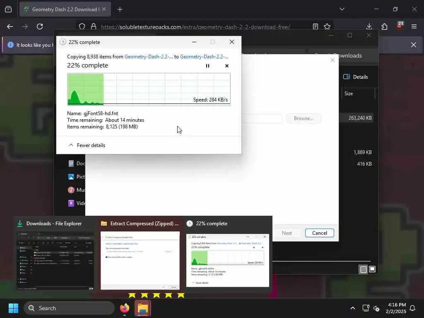The width and height of the screenshot is (424, 318).
Task: Open the Firefox View icon
Action: (x=8, y=10)
